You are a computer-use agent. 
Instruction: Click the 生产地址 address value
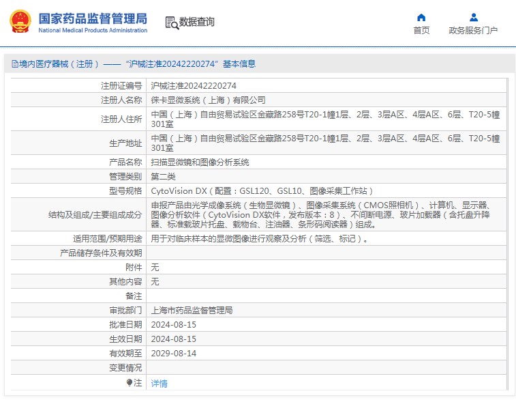[x=325, y=143]
